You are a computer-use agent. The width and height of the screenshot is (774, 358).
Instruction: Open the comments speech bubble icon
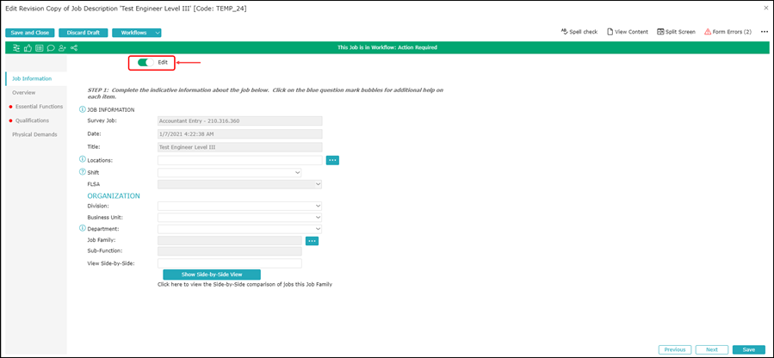pyautogui.click(x=51, y=48)
